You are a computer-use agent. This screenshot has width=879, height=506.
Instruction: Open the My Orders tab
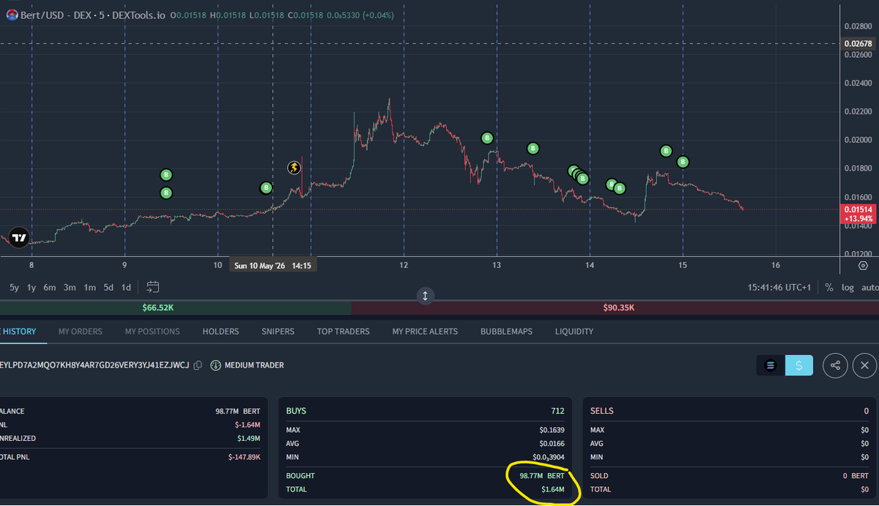point(81,331)
